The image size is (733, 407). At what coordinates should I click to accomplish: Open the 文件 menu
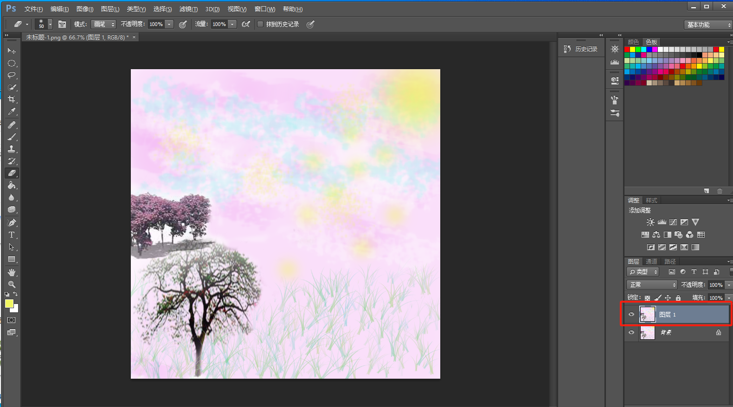[x=33, y=9]
